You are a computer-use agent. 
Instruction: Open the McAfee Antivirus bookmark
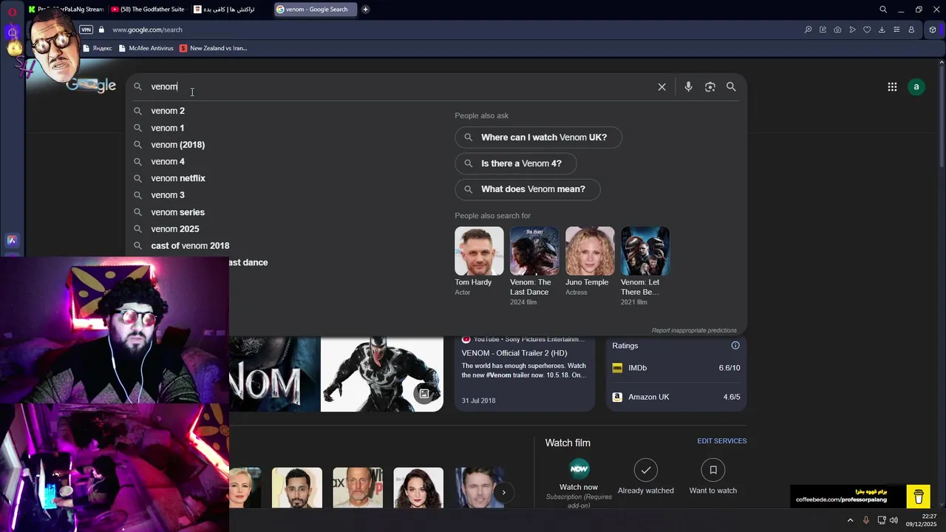[x=146, y=48]
